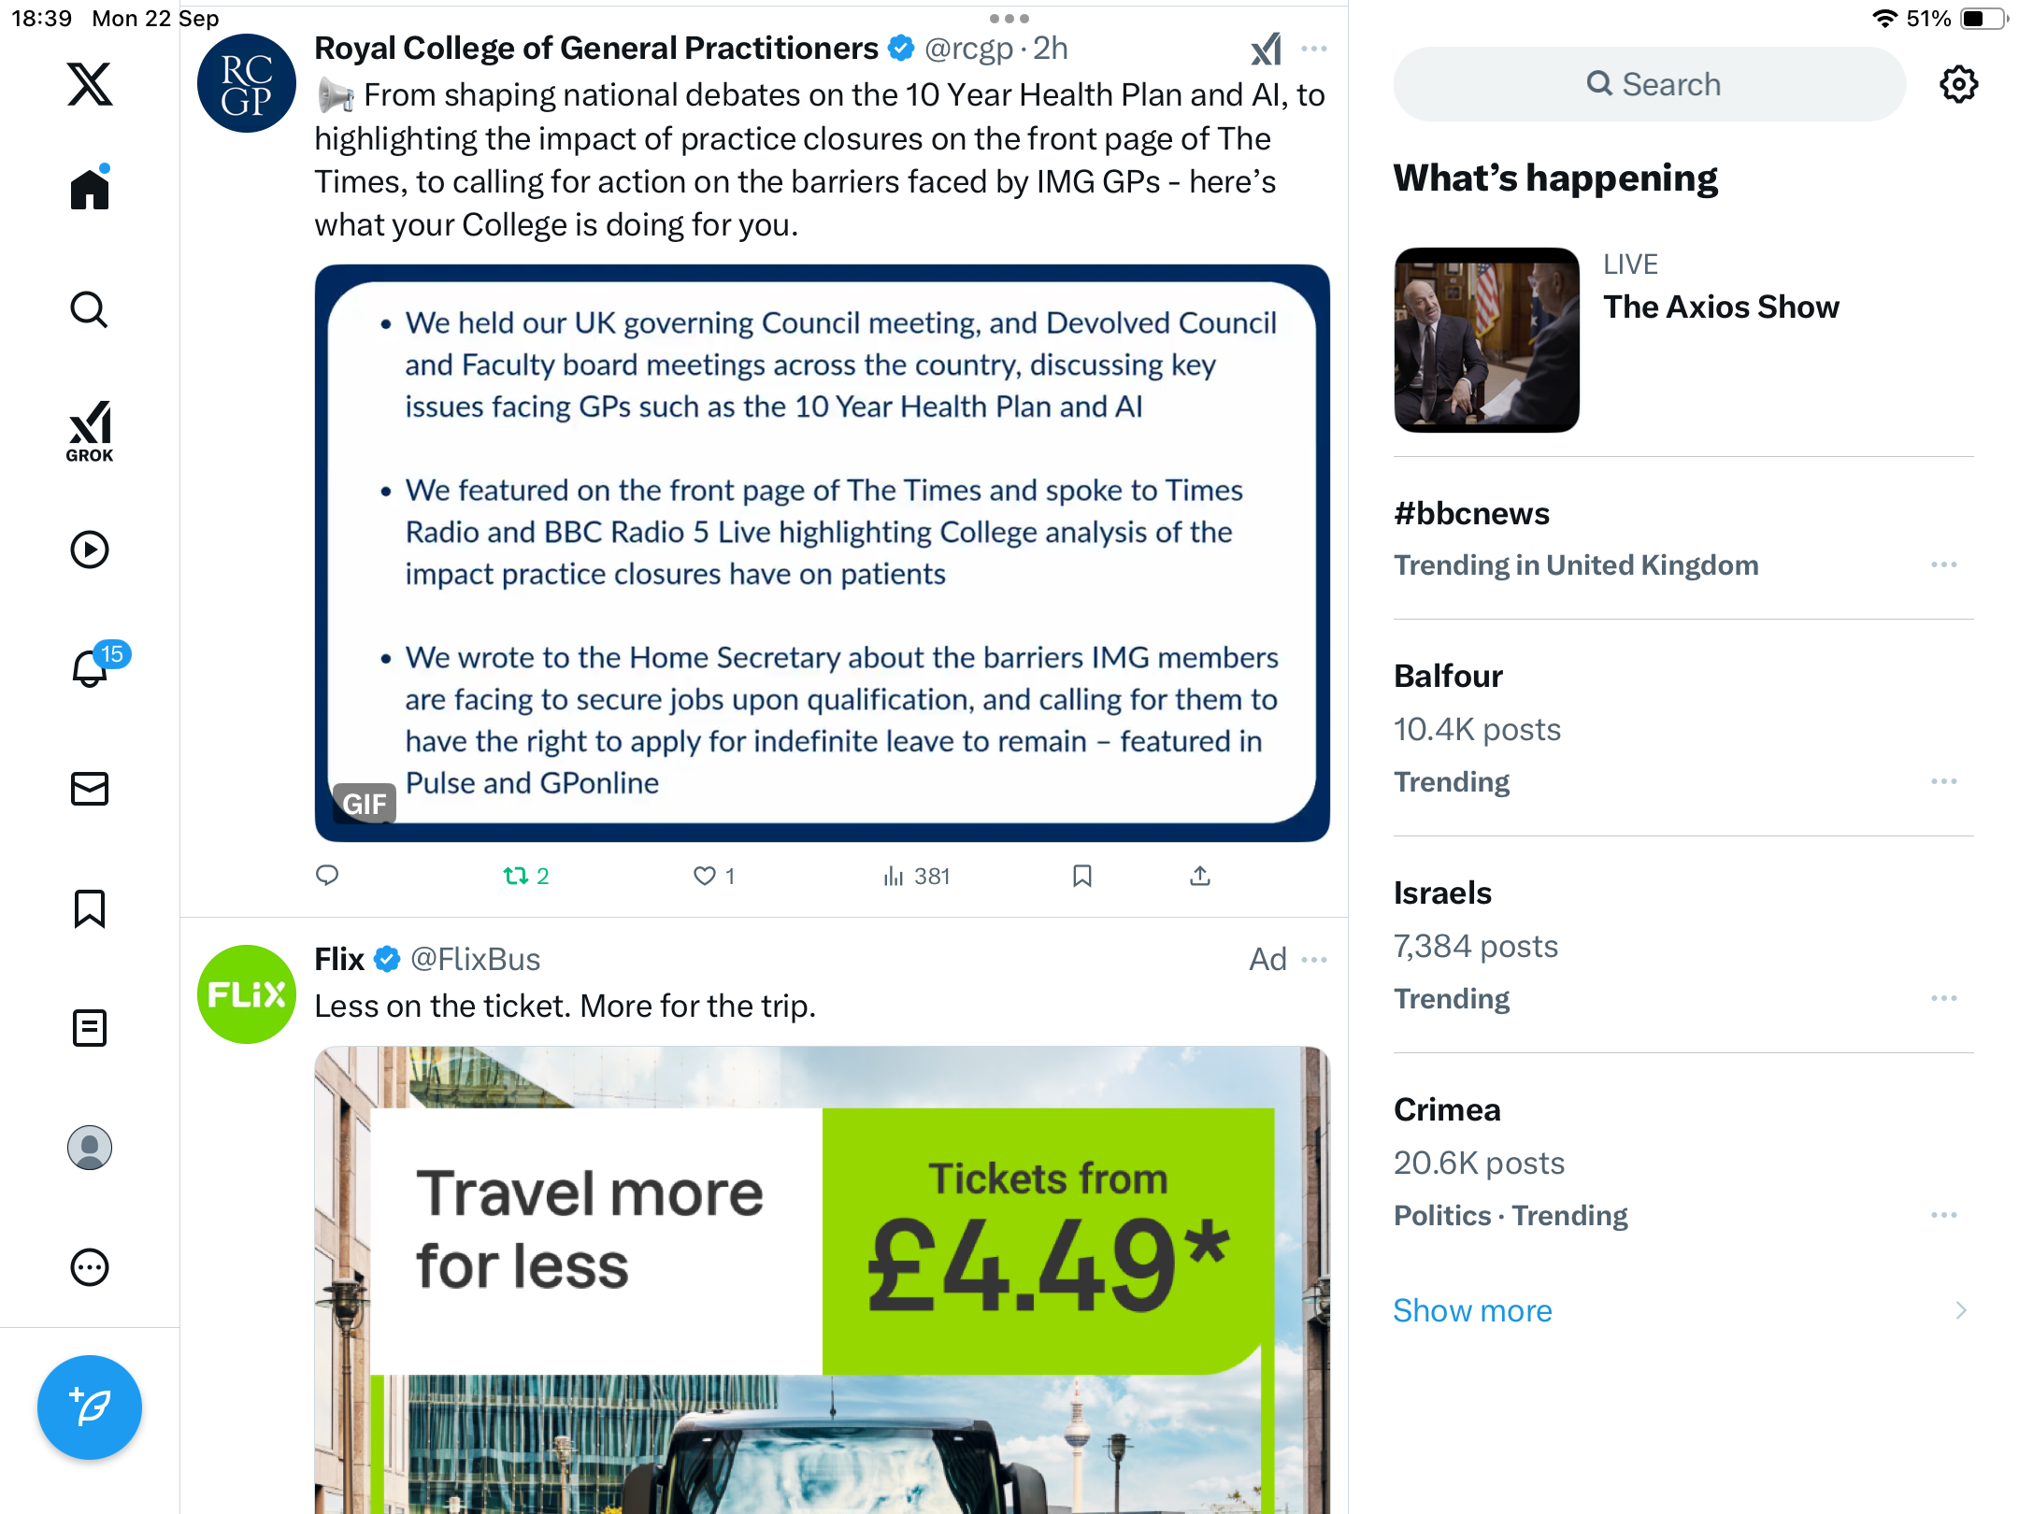The height and width of the screenshot is (1514, 2019).
Task: Open the video play tab in sidebar
Action: click(x=90, y=550)
